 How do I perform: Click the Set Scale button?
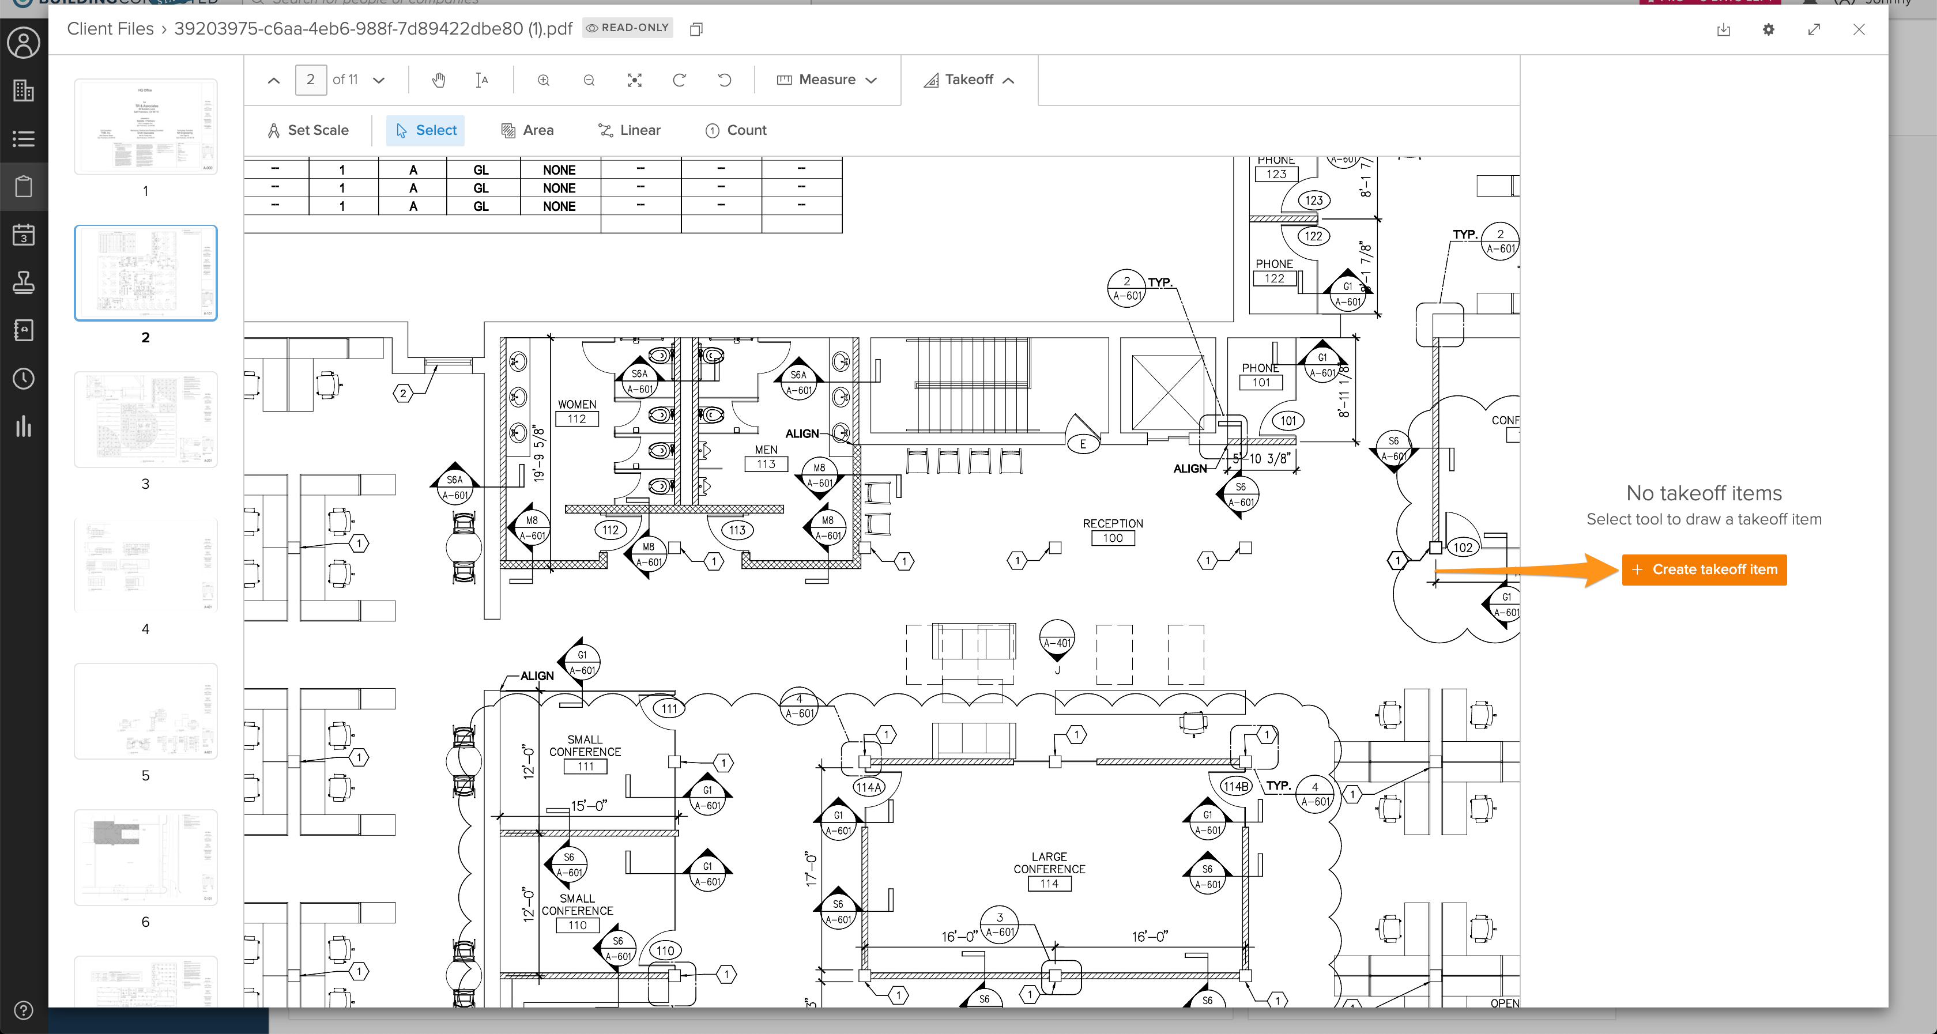pos(308,130)
